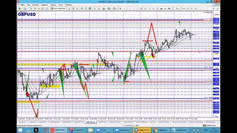Viewport: 237px width, 133px height.
Task: Switch chart to line chart mode
Action: click(77, 8)
